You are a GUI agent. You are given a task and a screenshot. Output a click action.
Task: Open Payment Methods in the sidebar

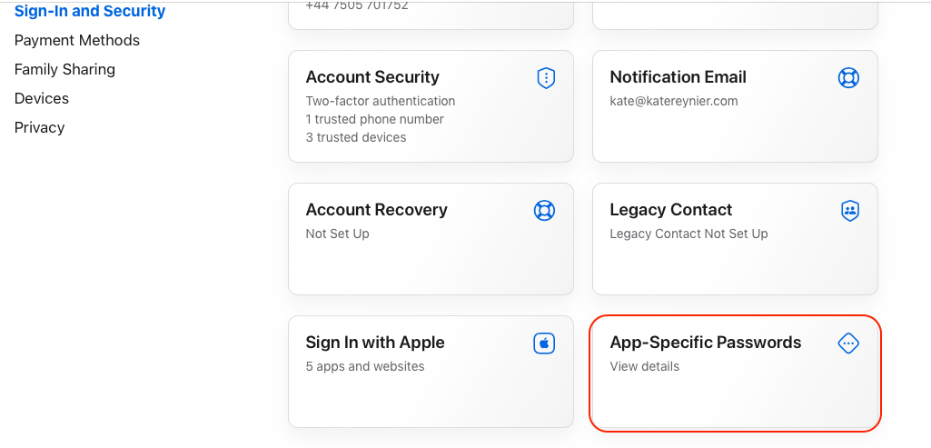77,40
